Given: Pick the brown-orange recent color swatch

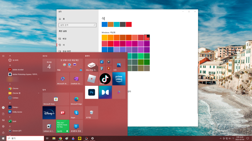Looking at the screenshot, I should (x=111, y=24).
